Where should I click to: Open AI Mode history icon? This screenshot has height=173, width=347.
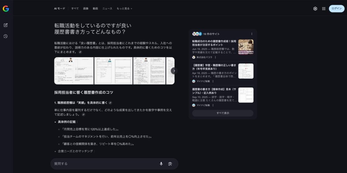coord(6,36)
